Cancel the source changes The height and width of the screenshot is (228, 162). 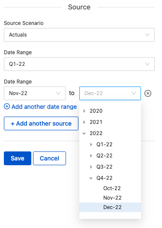point(49,158)
